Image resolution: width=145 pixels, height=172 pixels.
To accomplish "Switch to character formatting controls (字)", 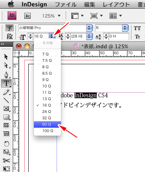I will coord(10,28).
